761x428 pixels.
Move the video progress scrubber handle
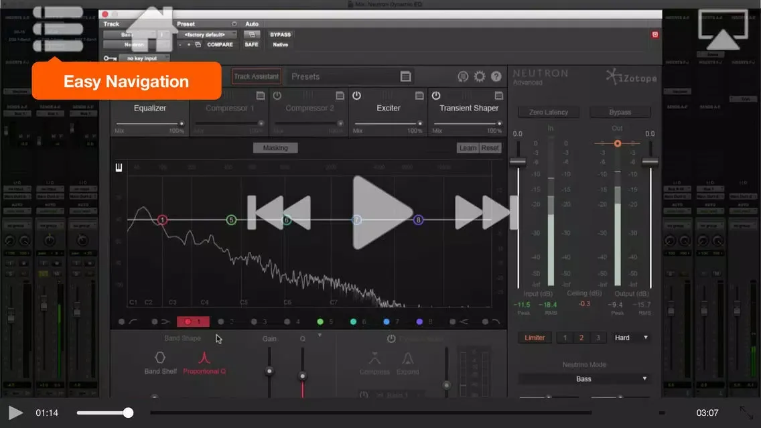(x=128, y=413)
